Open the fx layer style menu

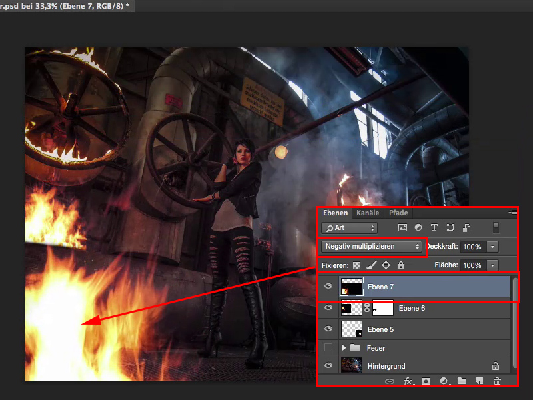coord(409,381)
